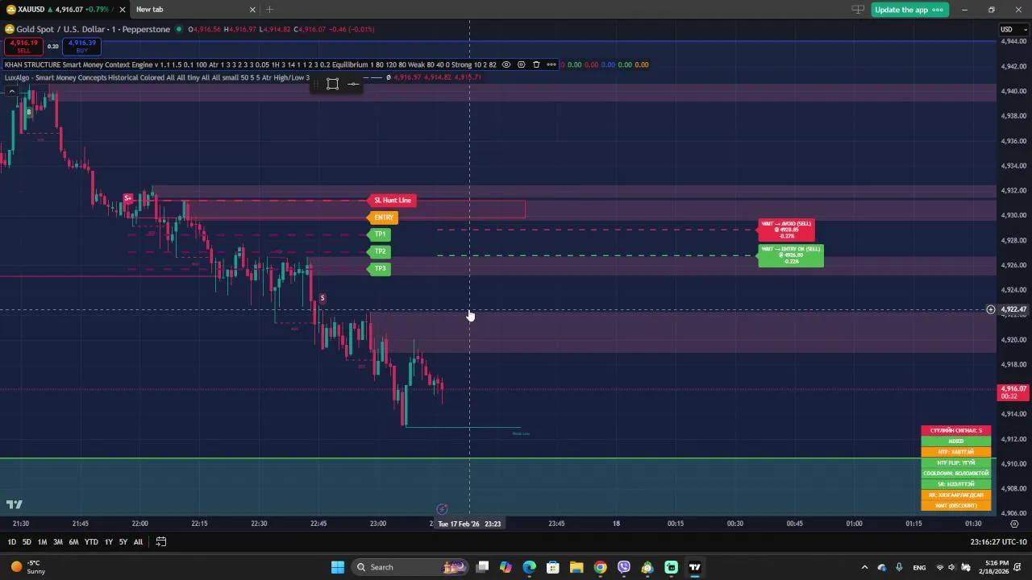Click the lightning event marker on the time axis
1032x580 pixels.
(x=442, y=509)
